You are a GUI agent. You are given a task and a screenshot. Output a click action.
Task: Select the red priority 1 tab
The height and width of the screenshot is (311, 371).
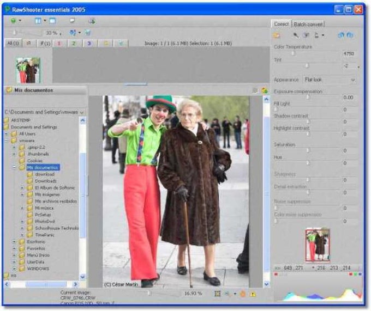[x=59, y=44]
